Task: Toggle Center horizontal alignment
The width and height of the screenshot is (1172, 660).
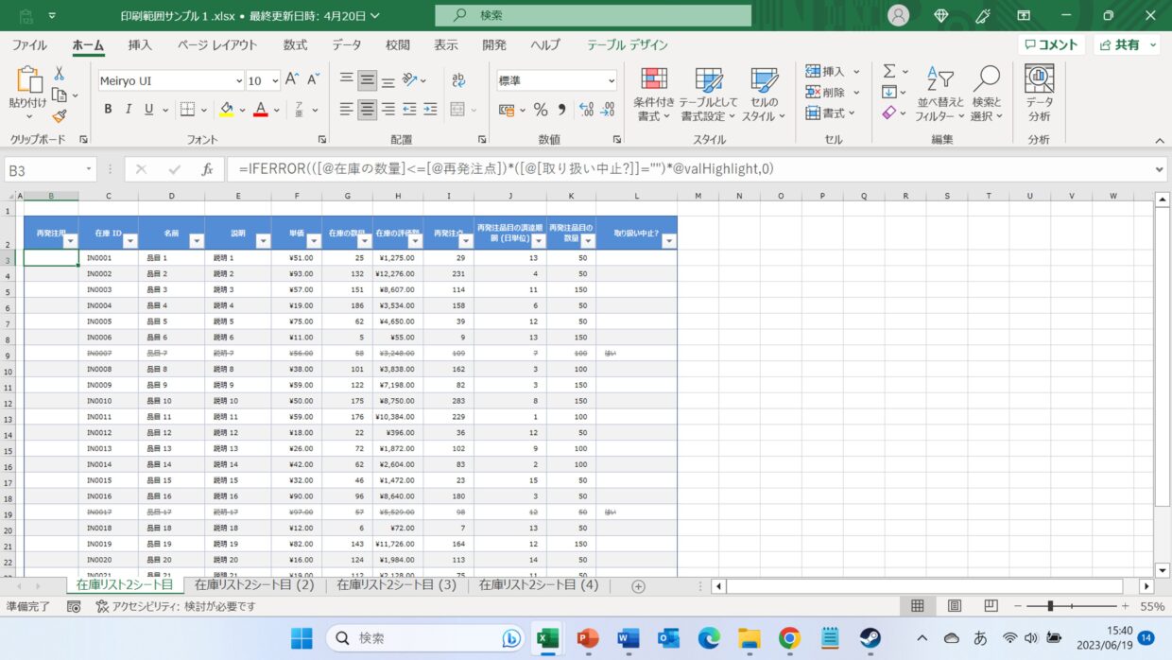Action: (368, 110)
